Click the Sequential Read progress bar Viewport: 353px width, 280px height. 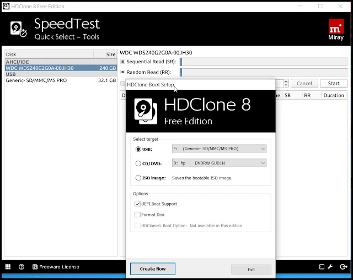(264, 62)
